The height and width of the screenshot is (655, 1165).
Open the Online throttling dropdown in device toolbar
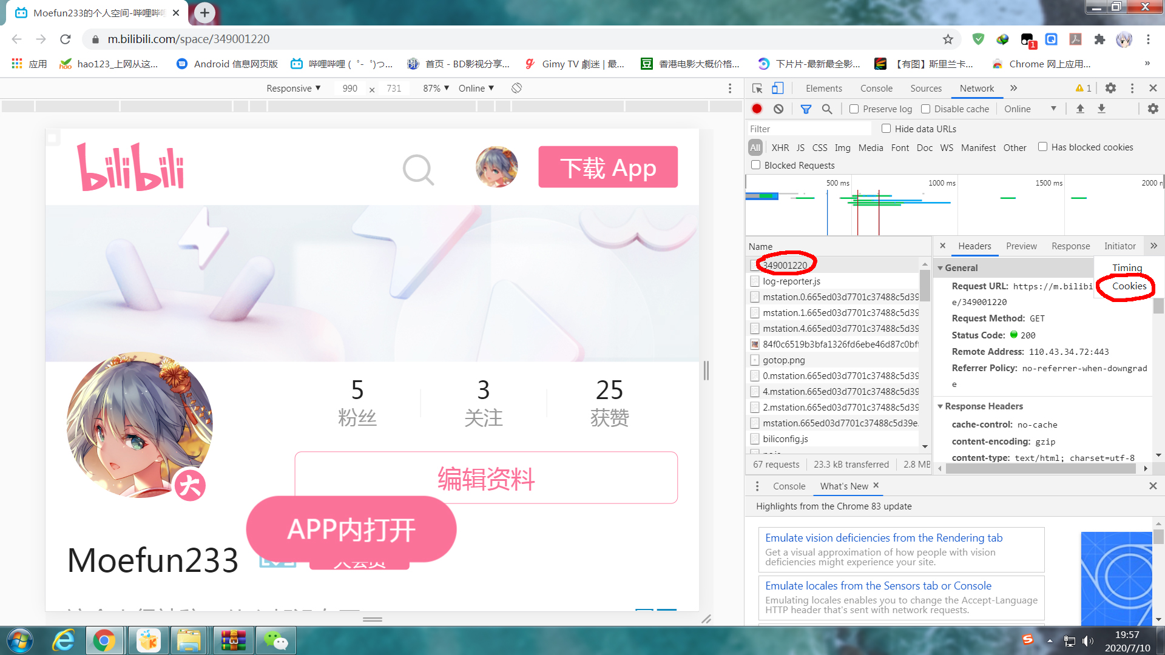[x=476, y=89]
